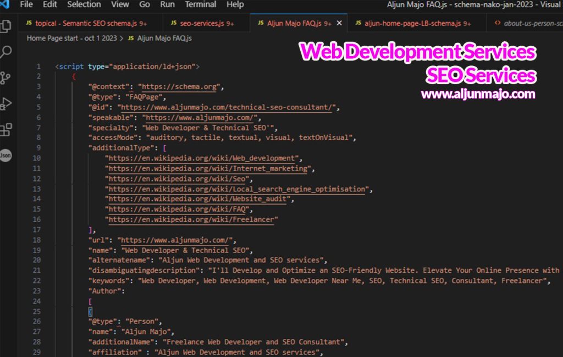The image size is (563, 357).
Task: Click line number 23 in the gutter
Action: (x=37, y=291)
